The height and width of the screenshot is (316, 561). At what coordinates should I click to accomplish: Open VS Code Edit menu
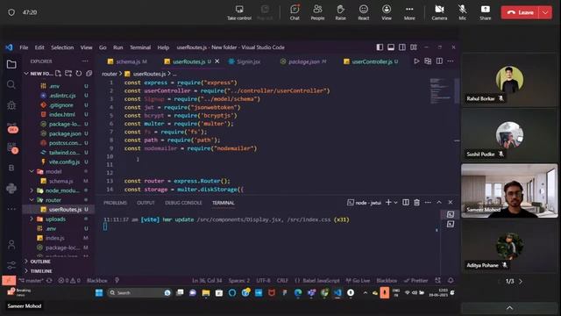pos(39,47)
